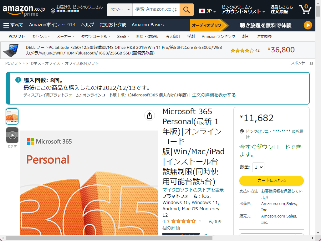Open the shopping cart icon

(x=305, y=9)
